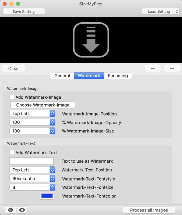182x215 pixels.
Task: Open Watermark-Text-Fontstyle dropdown showing 60sekuntia
Action: (x=32, y=178)
